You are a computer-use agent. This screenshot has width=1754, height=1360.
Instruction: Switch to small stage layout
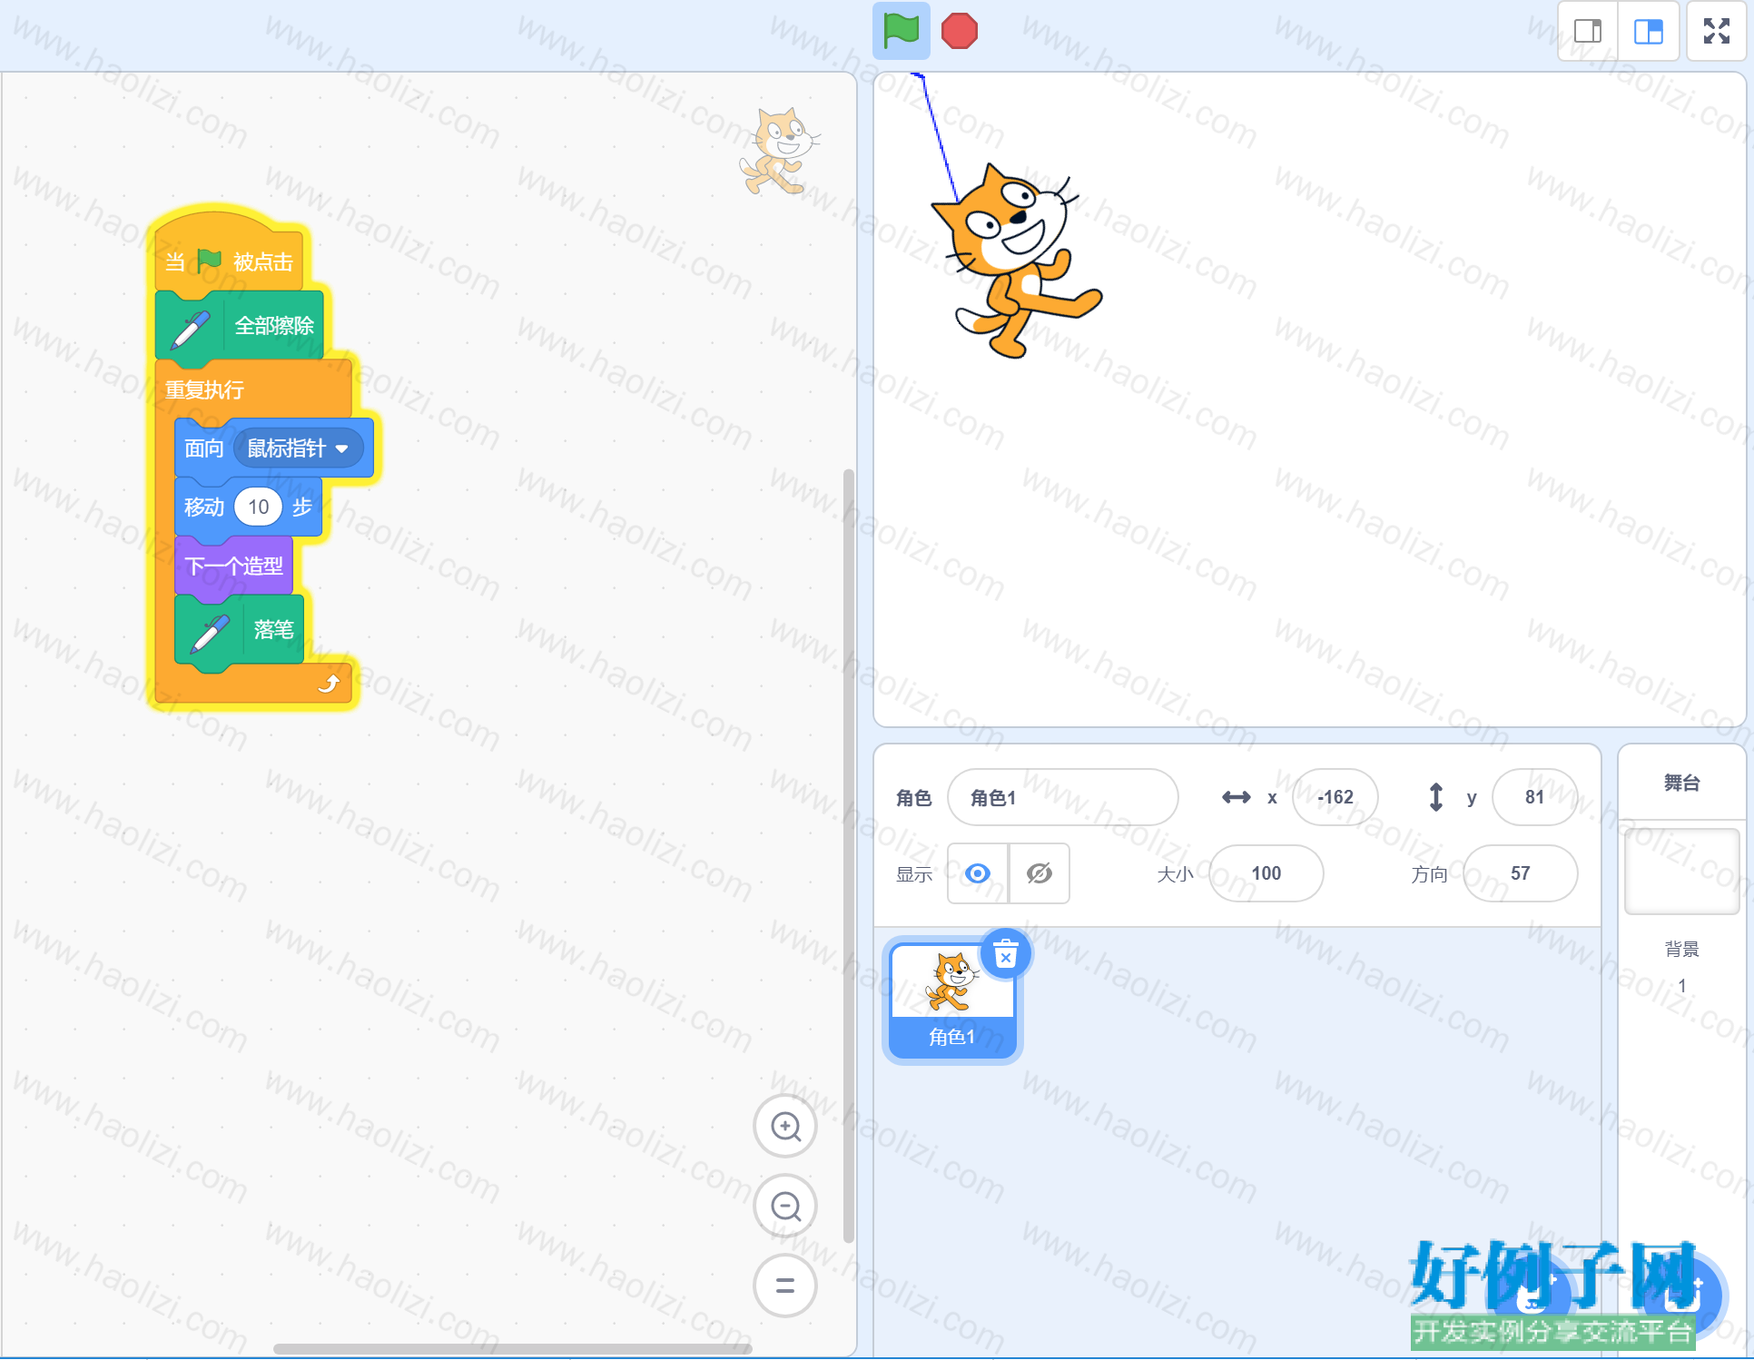[x=1588, y=31]
